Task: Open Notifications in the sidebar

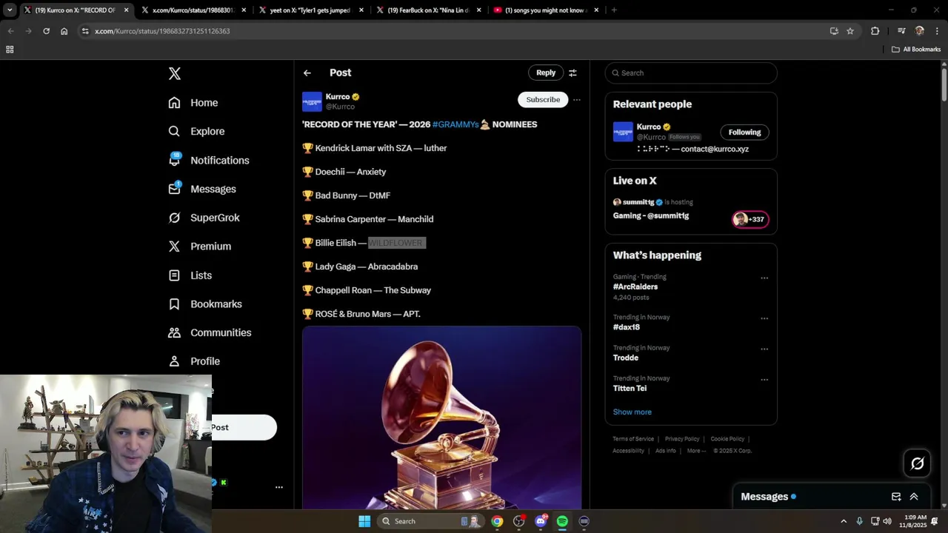Action: (209, 160)
